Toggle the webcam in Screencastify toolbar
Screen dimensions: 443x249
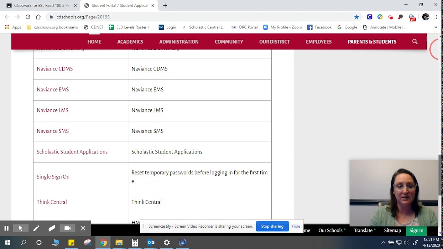[x=67, y=228]
